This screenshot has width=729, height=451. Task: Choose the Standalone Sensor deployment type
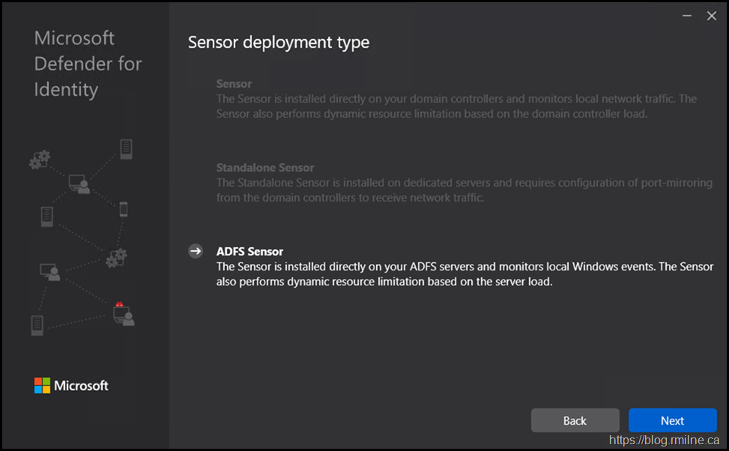coord(265,168)
